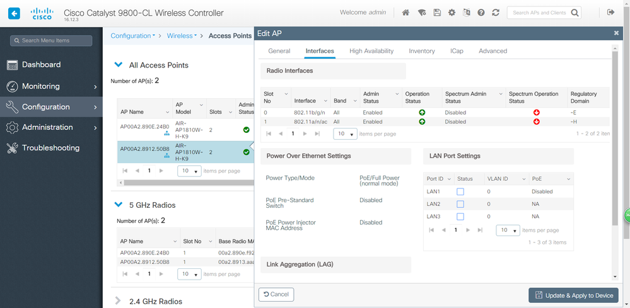This screenshot has width=630, height=308.
Task: Click green admin status icon for AP00A2.890E.24B0
Action: (x=247, y=130)
